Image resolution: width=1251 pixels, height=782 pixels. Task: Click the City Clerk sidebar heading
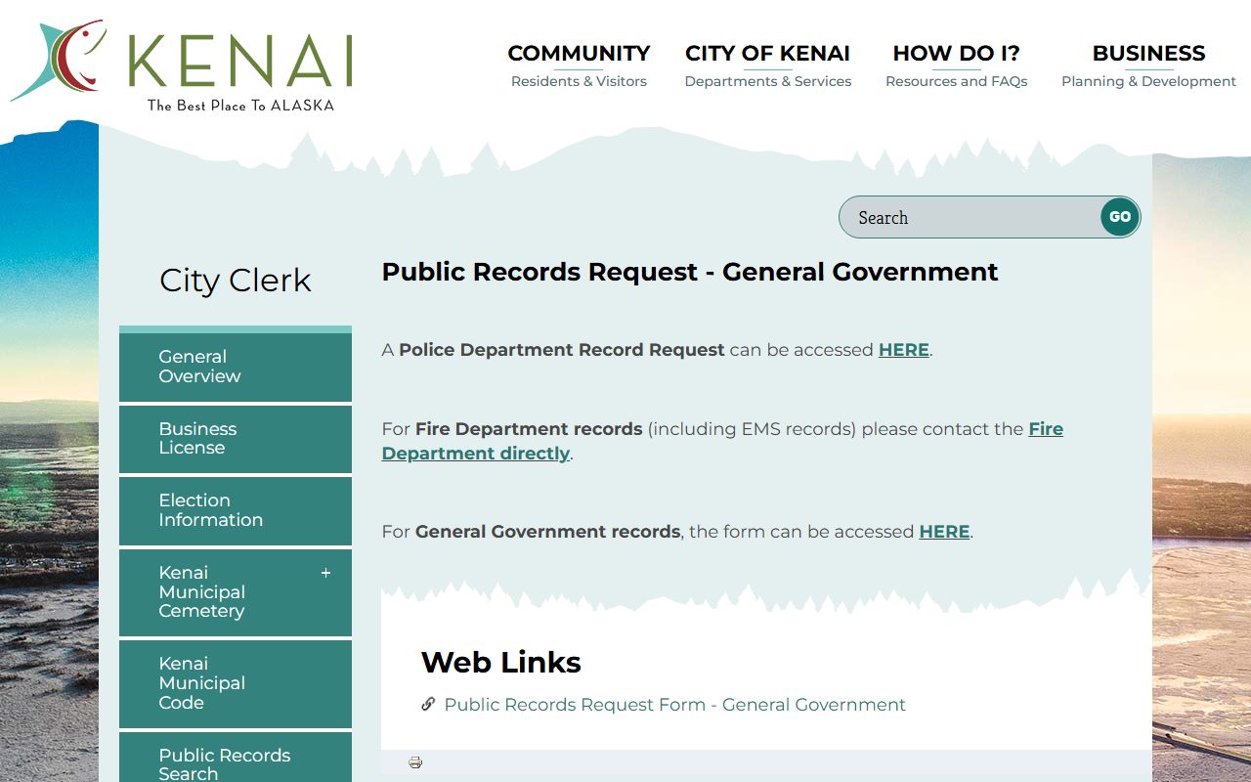point(235,281)
